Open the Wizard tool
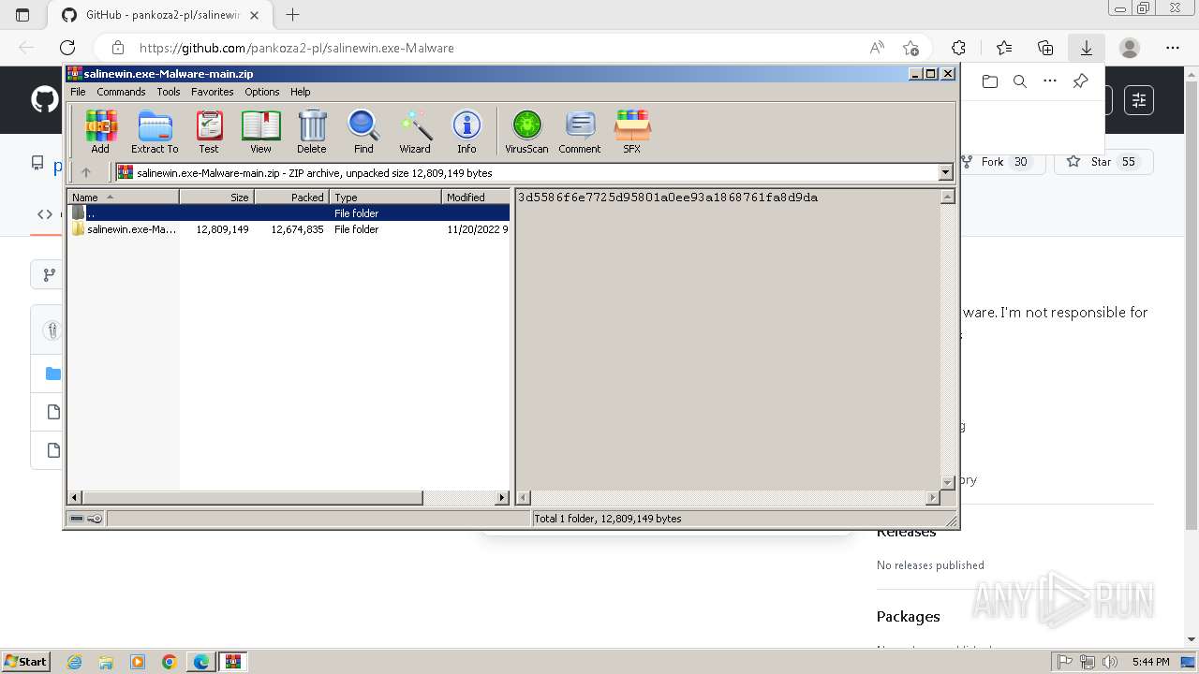Viewport: 1199px width, 674px height. click(x=415, y=131)
